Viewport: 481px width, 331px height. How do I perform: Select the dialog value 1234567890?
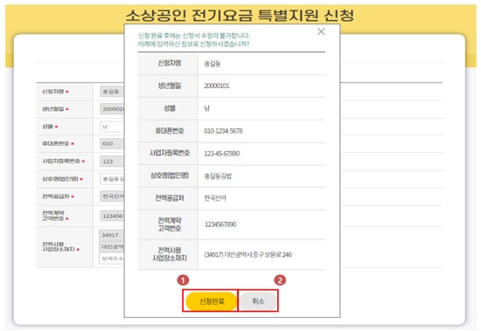coord(220,224)
